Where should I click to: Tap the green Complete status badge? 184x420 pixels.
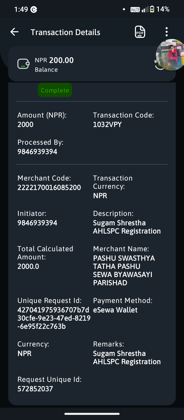pos(55,90)
